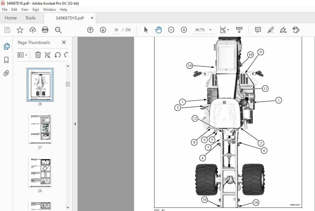Open the Find text magnifier icon
This screenshot has width=315, height=211.
click(58, 30)
